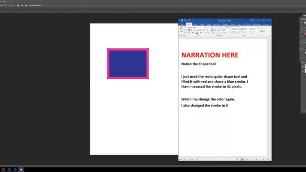Click the NARRATION HERE heading
306x172 pixels.
click(x=210, y=55)
